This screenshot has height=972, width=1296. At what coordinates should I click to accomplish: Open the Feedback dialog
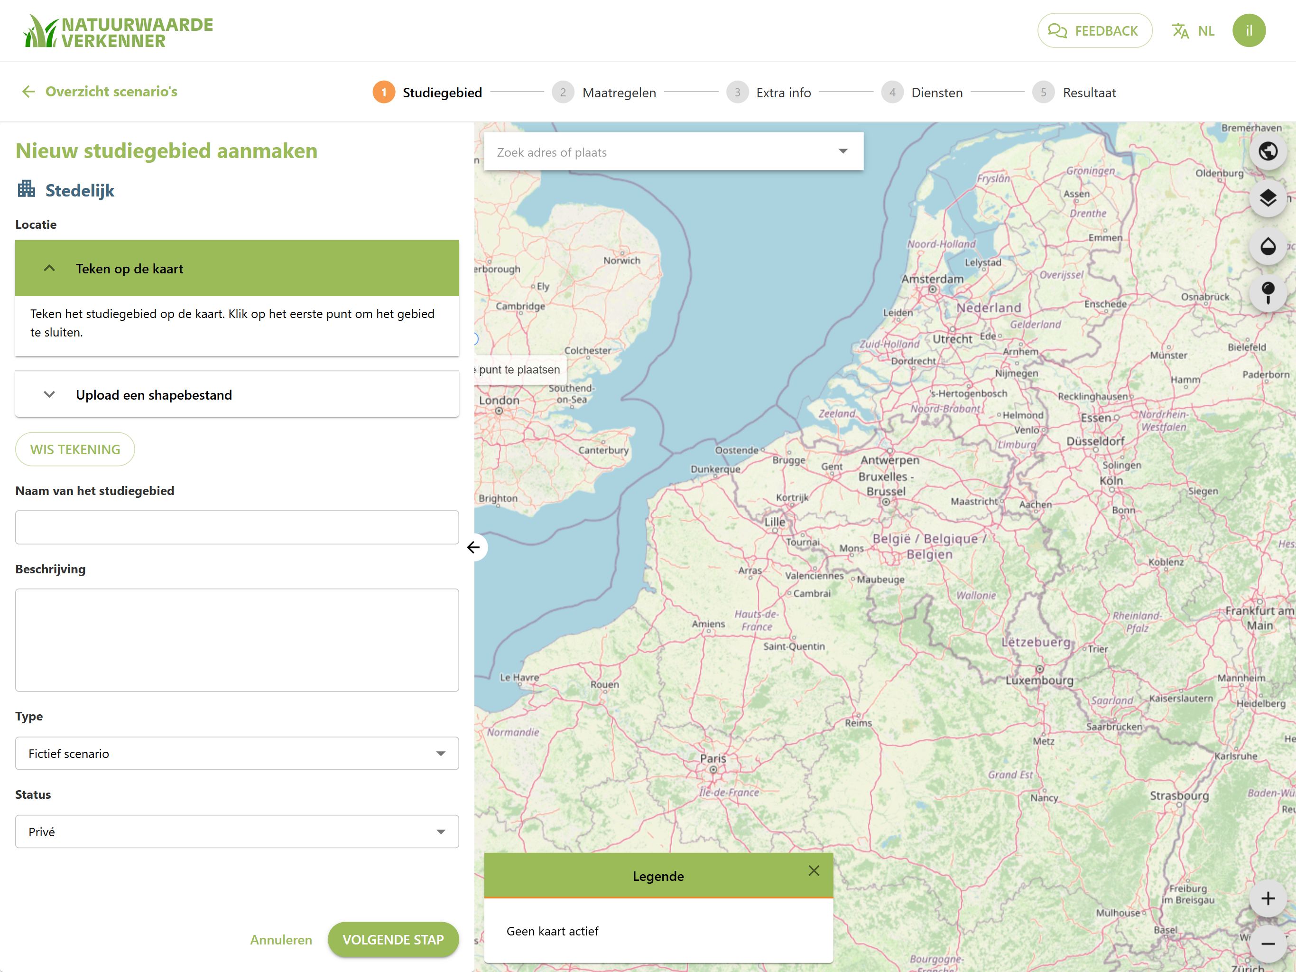click(x=1094, y=30)
